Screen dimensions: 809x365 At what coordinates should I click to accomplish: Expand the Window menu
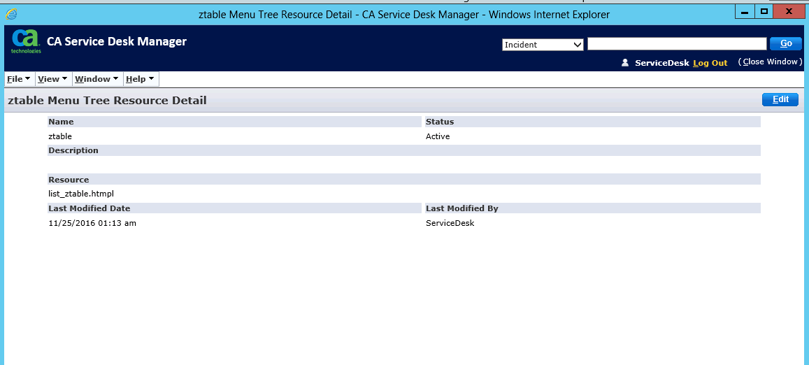click(96, 79)
